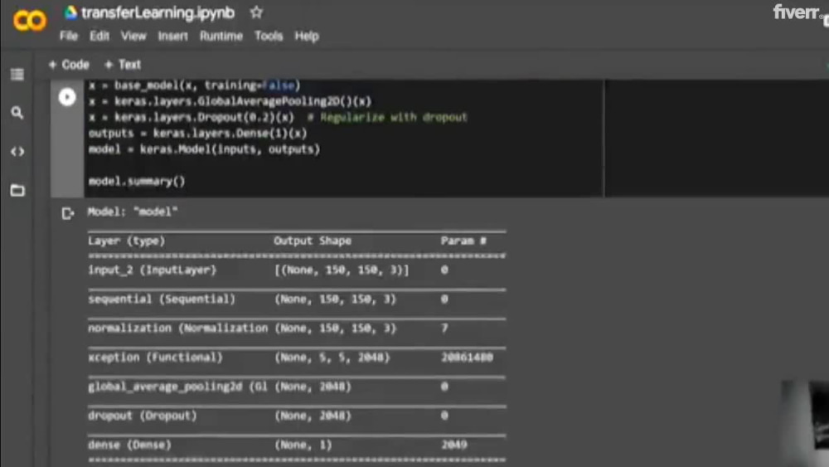The image size is (829, 467).
Task: Open the table of contents sidebar
Action: (17, 74)
